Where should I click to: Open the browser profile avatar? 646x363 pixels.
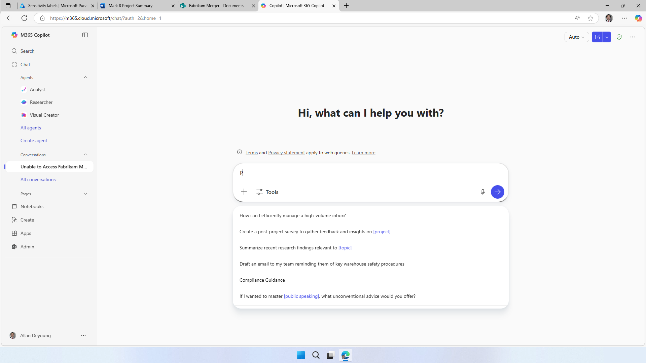point(609,18)
